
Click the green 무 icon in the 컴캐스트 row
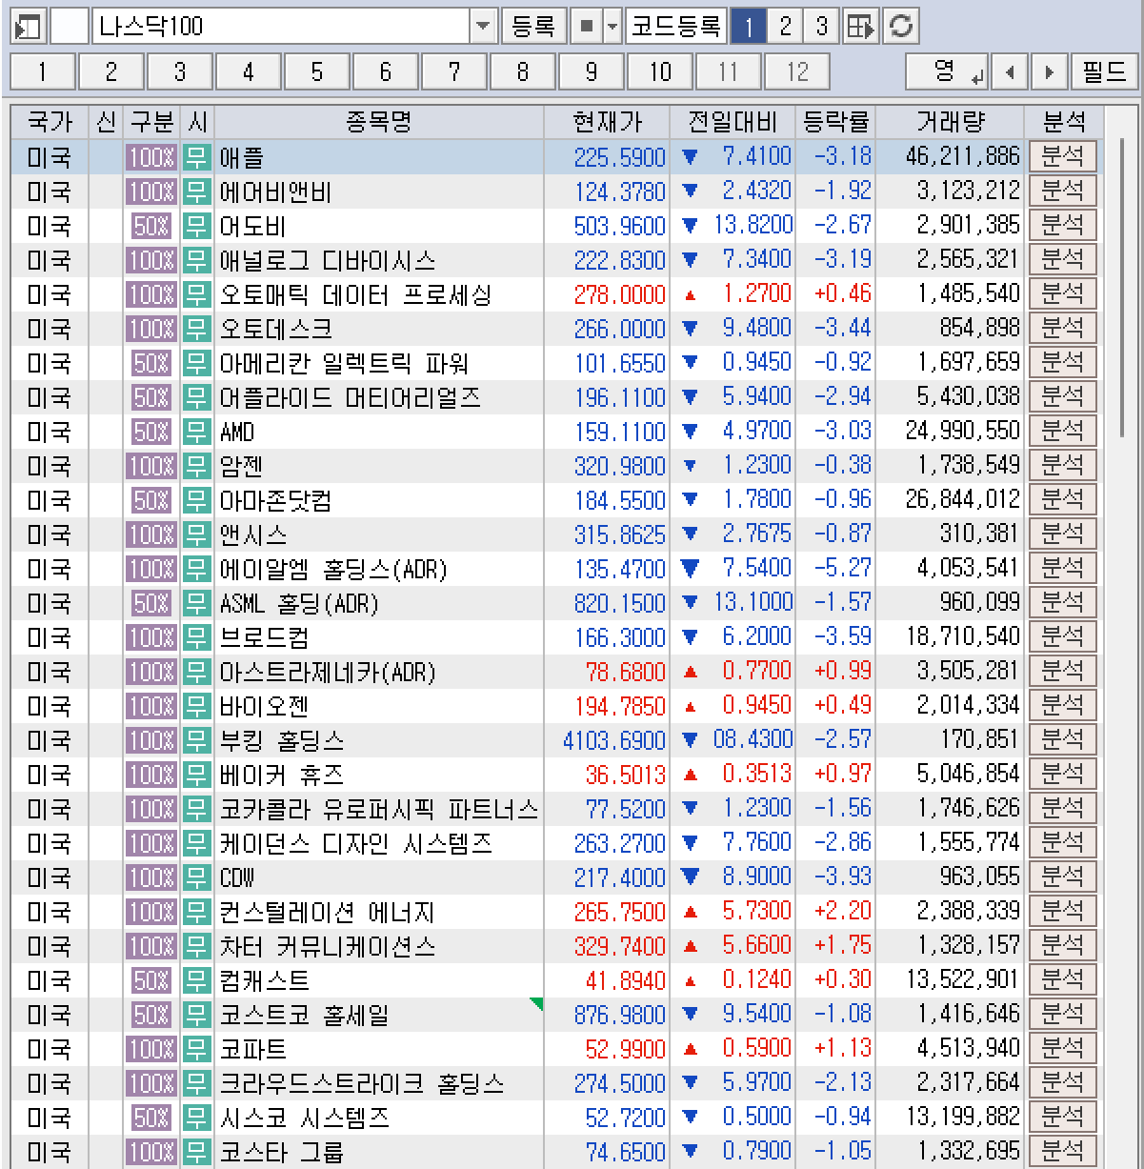point(196,980)
